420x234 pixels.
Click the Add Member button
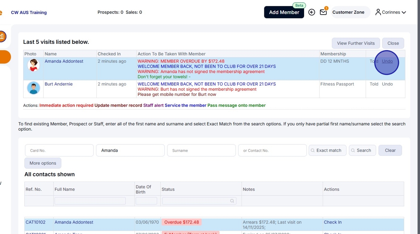284,12
